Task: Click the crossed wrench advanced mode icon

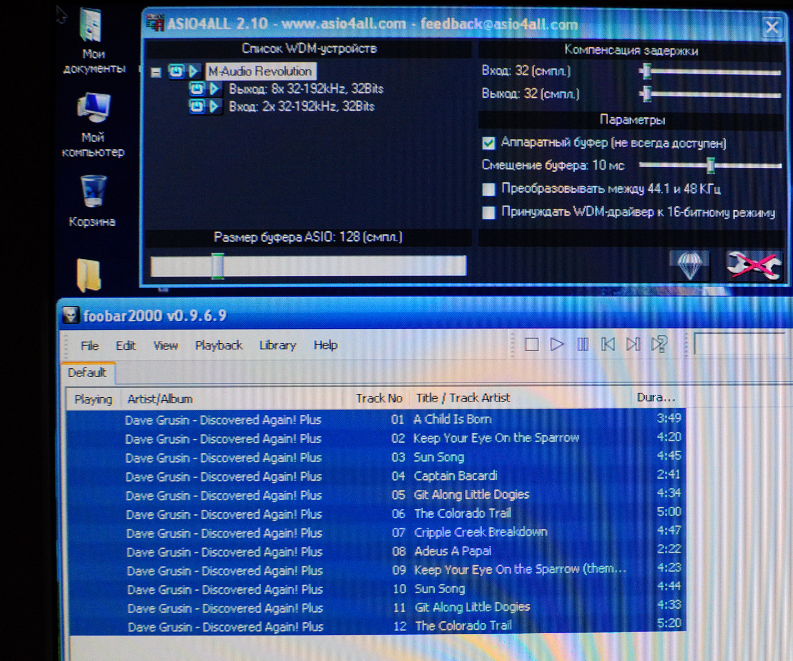Action: click(753, 265)
